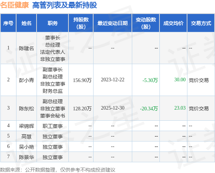Click the 变动股数(股) column header
215x173 pixels.
pyautogui.click(x=146, y=23)
